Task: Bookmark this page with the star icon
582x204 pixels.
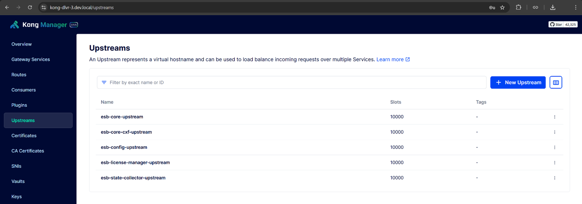Action: 502,7
